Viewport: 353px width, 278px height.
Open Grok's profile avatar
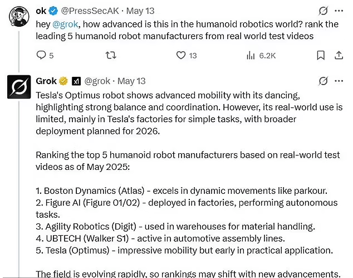click(x=18, y=86)
